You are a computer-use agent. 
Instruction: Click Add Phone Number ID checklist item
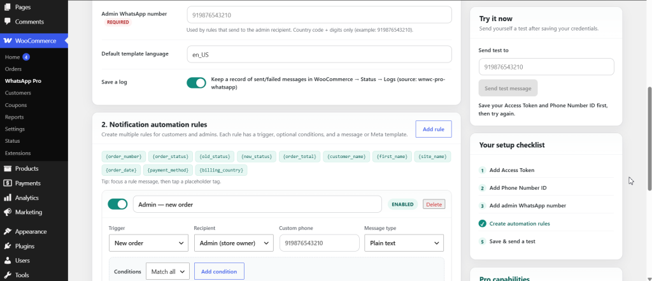pyautogui.click(x=518, y=188)
